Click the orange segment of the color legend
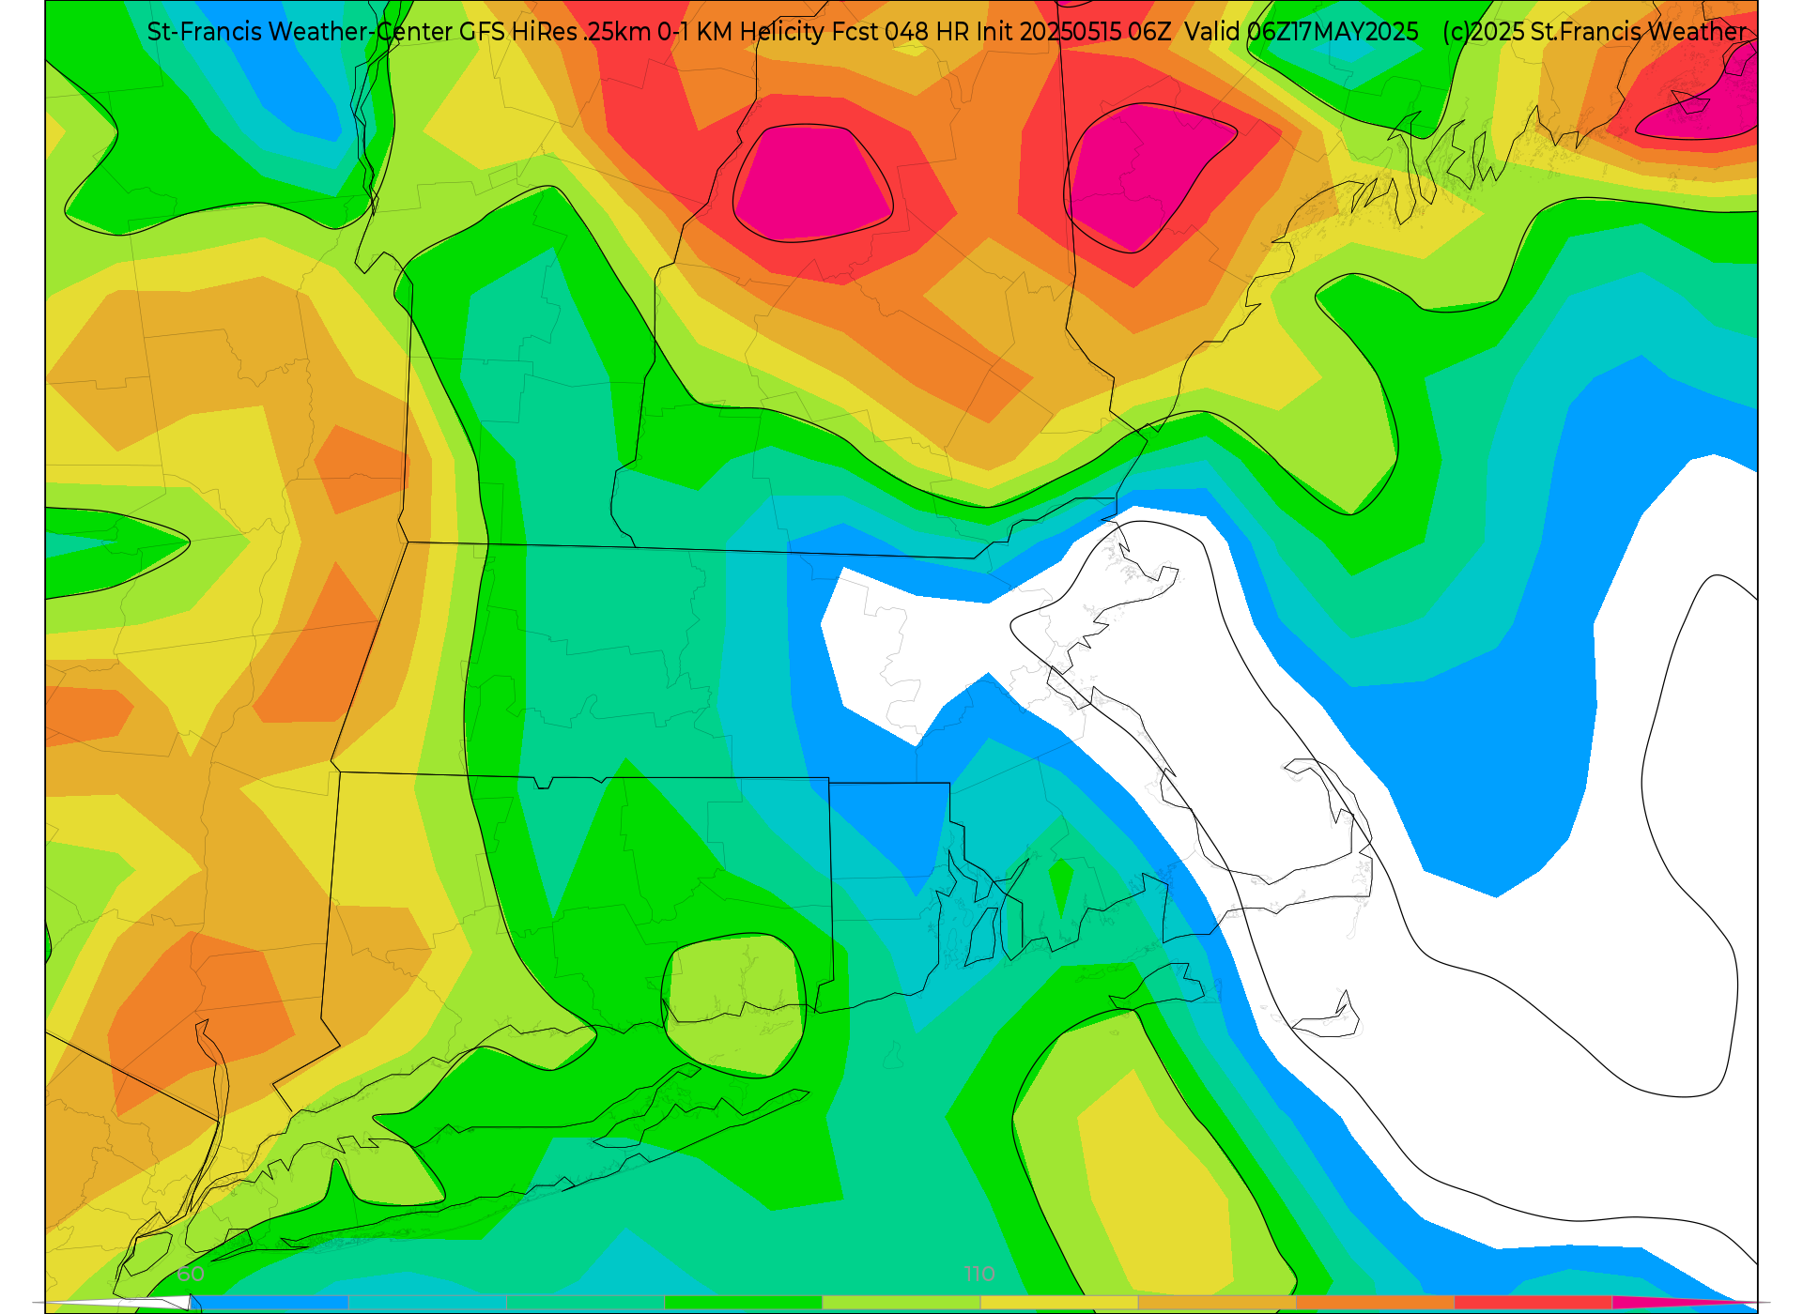The width and height of the screenshot is (1803, 1314). pyautogui.click(x=1376, y=1303)
